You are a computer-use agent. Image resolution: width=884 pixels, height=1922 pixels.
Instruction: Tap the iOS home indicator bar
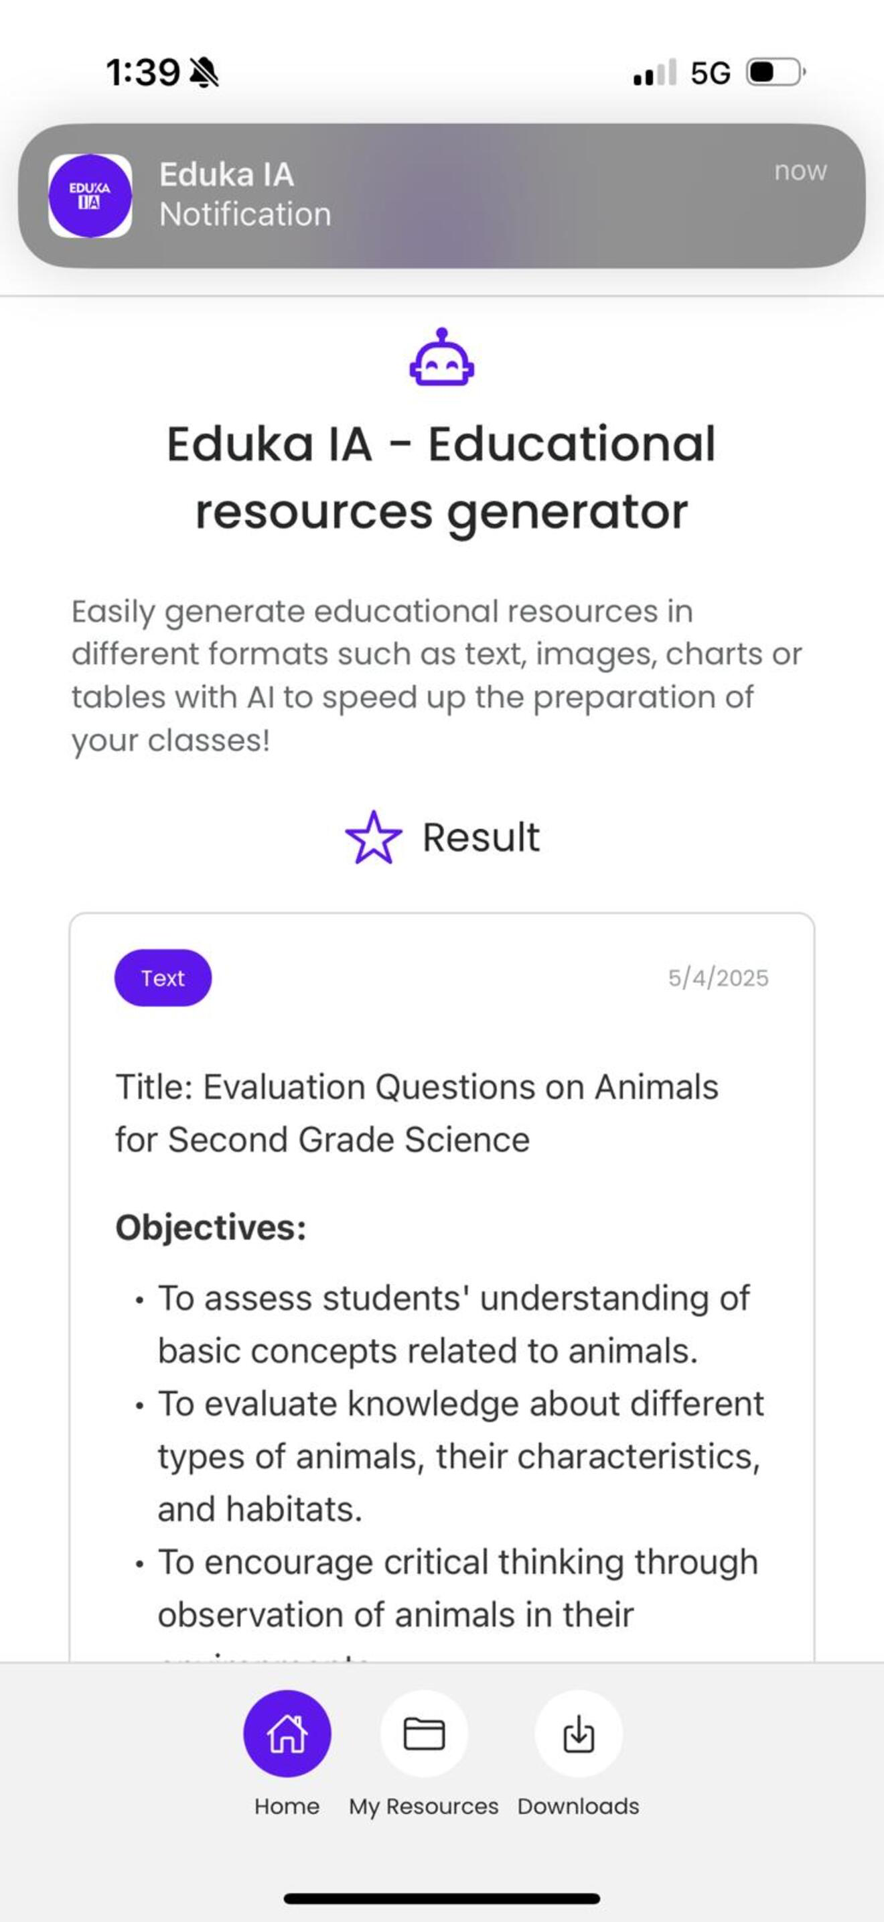tap(442, 1898)
